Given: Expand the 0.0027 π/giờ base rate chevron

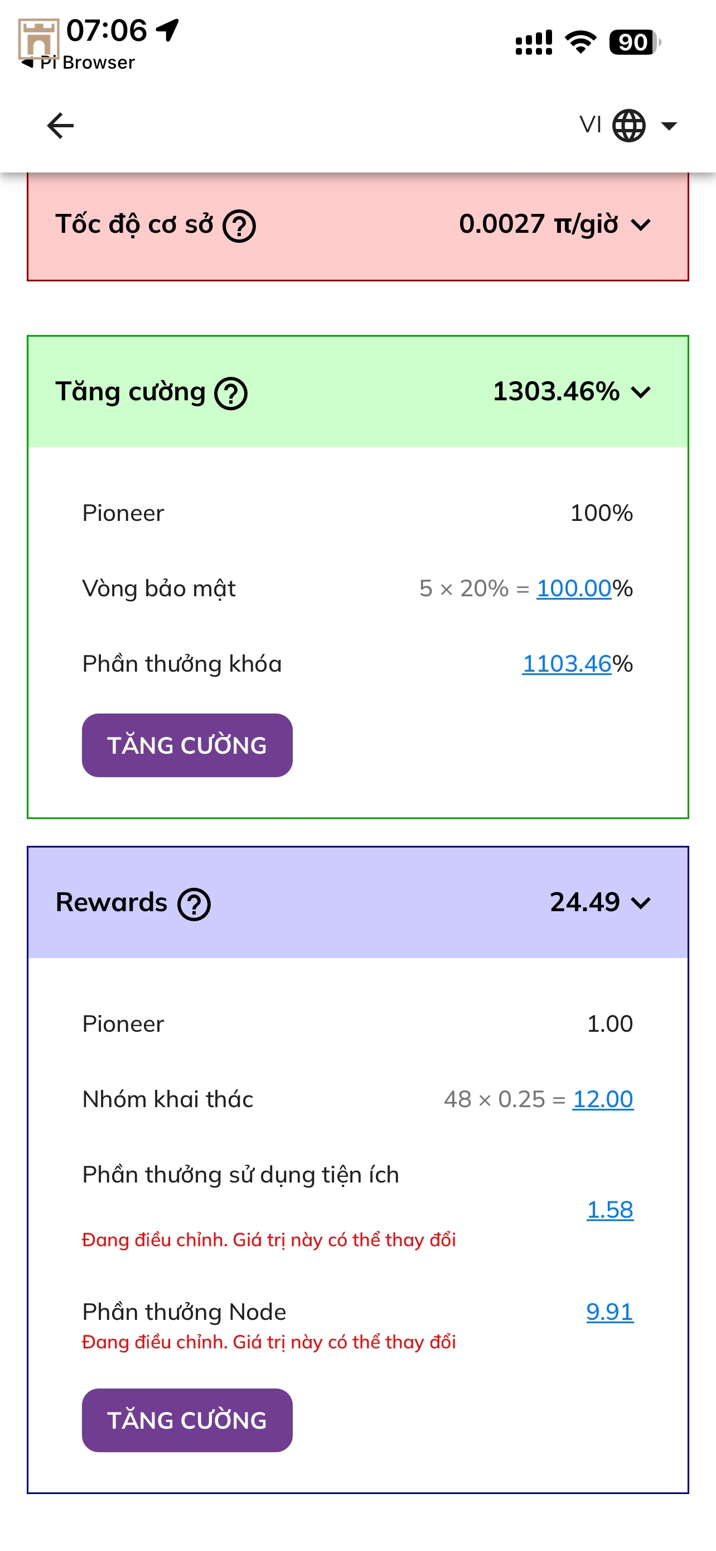Looking at the screenshot, I should (x=641, y=225).
